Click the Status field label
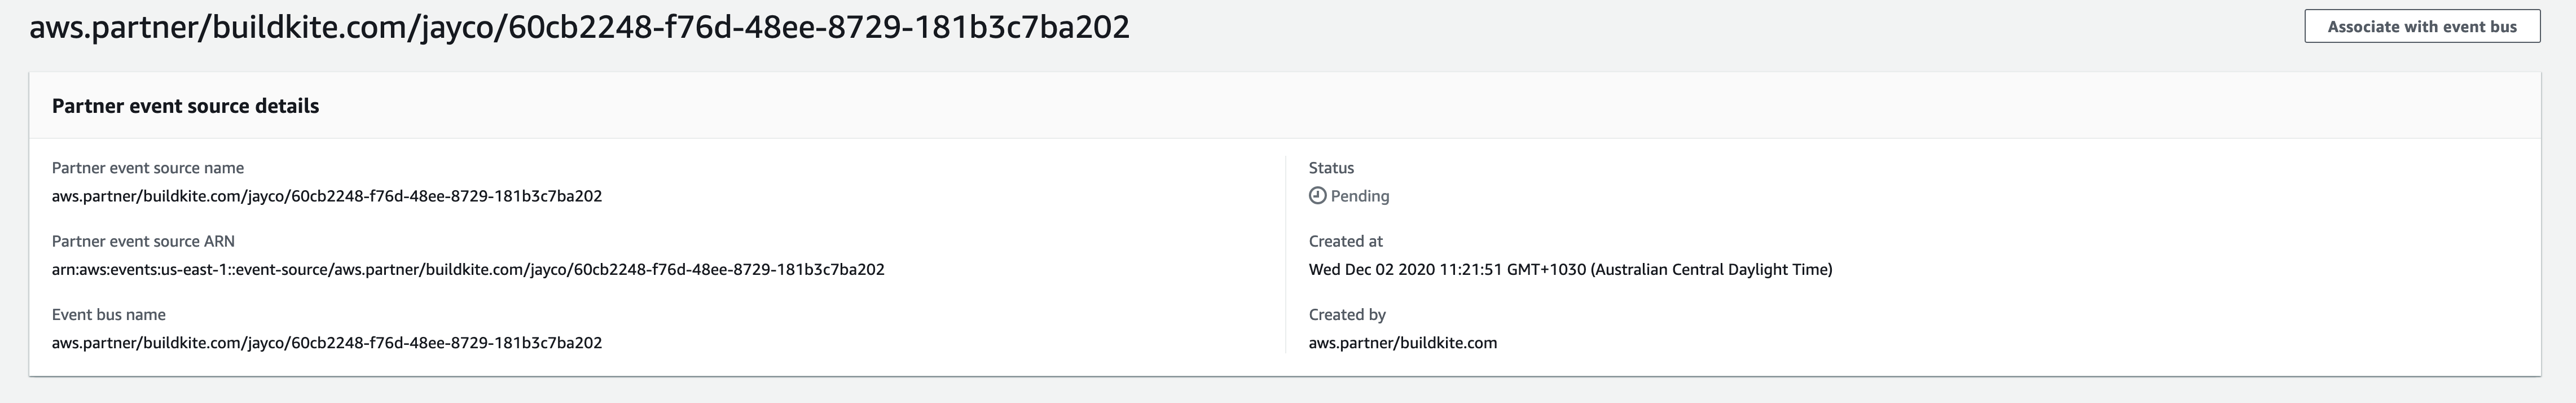The image size is (2576, 403). (1330, 168)
